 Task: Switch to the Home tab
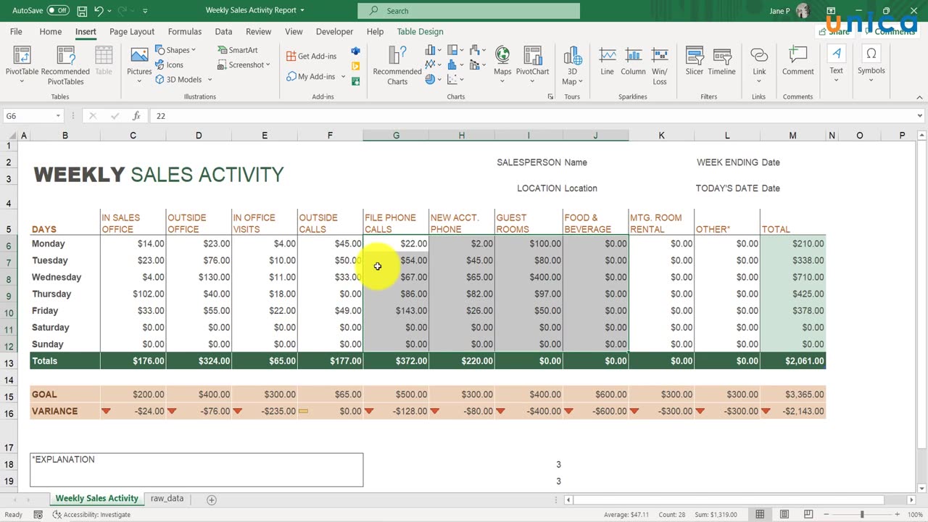click(x=50, y=32)
